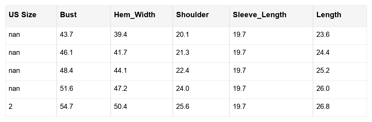This screenshot has width=372, height=122.
Task: Select the Length cell 26.8
Action: (323, 107)
